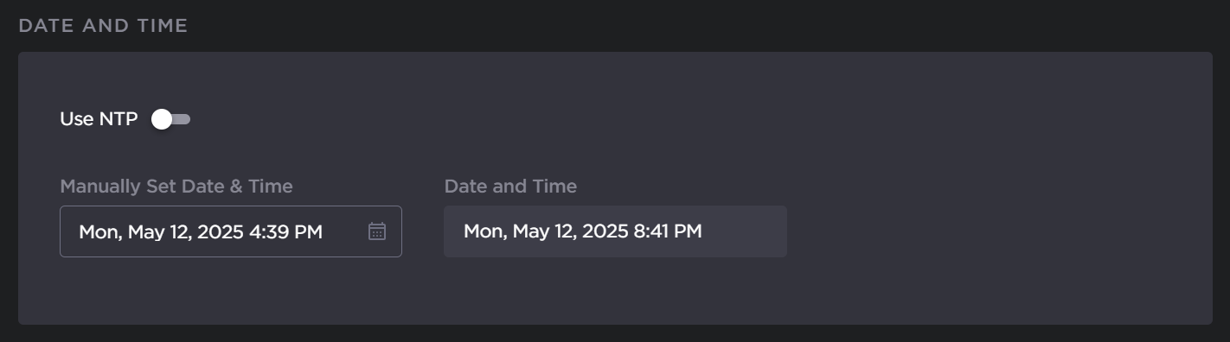Open the calendar date picker icon
The width and height of the screenshot is (1230, 342).
[377, 231]
